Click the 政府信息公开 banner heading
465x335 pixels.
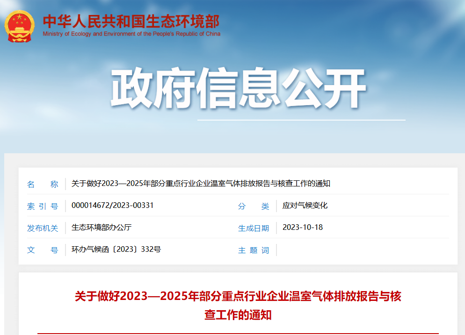(x=239, y=88)
